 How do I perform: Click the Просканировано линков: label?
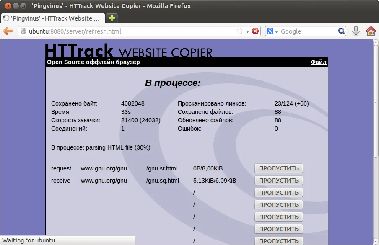coord(212,103)
